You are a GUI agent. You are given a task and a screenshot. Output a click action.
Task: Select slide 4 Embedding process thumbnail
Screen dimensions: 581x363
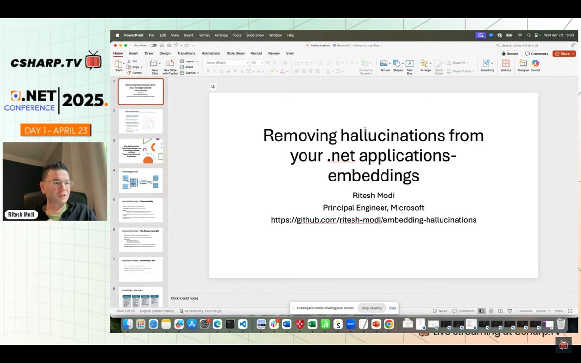(140, 181)
